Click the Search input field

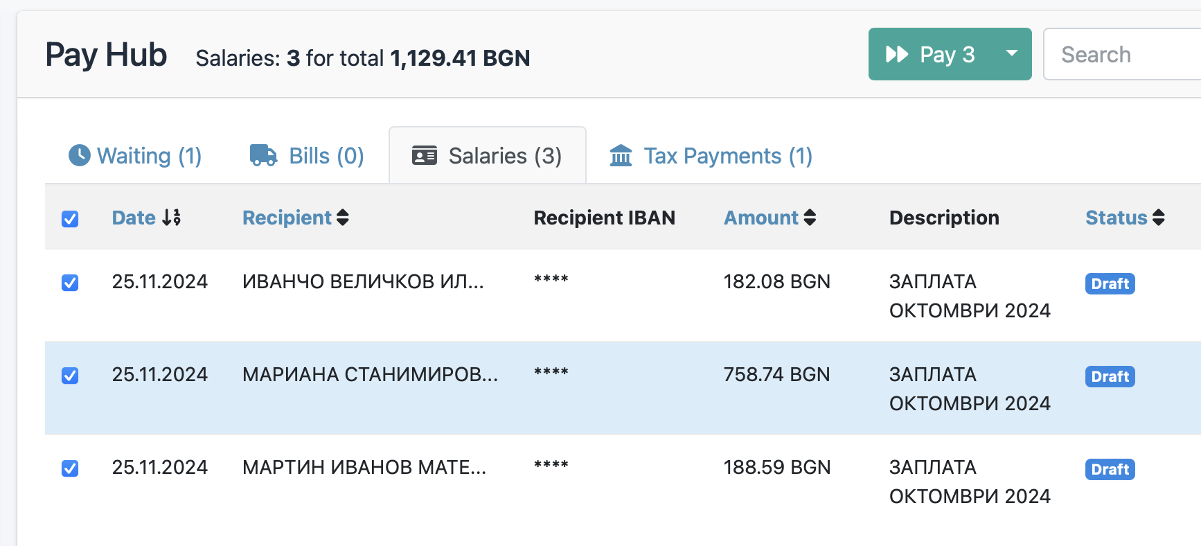coord(1122,54)
